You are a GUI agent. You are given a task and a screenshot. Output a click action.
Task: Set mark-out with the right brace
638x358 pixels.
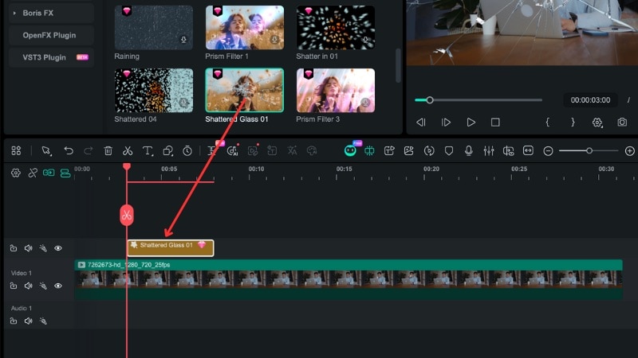pos(573,123)
